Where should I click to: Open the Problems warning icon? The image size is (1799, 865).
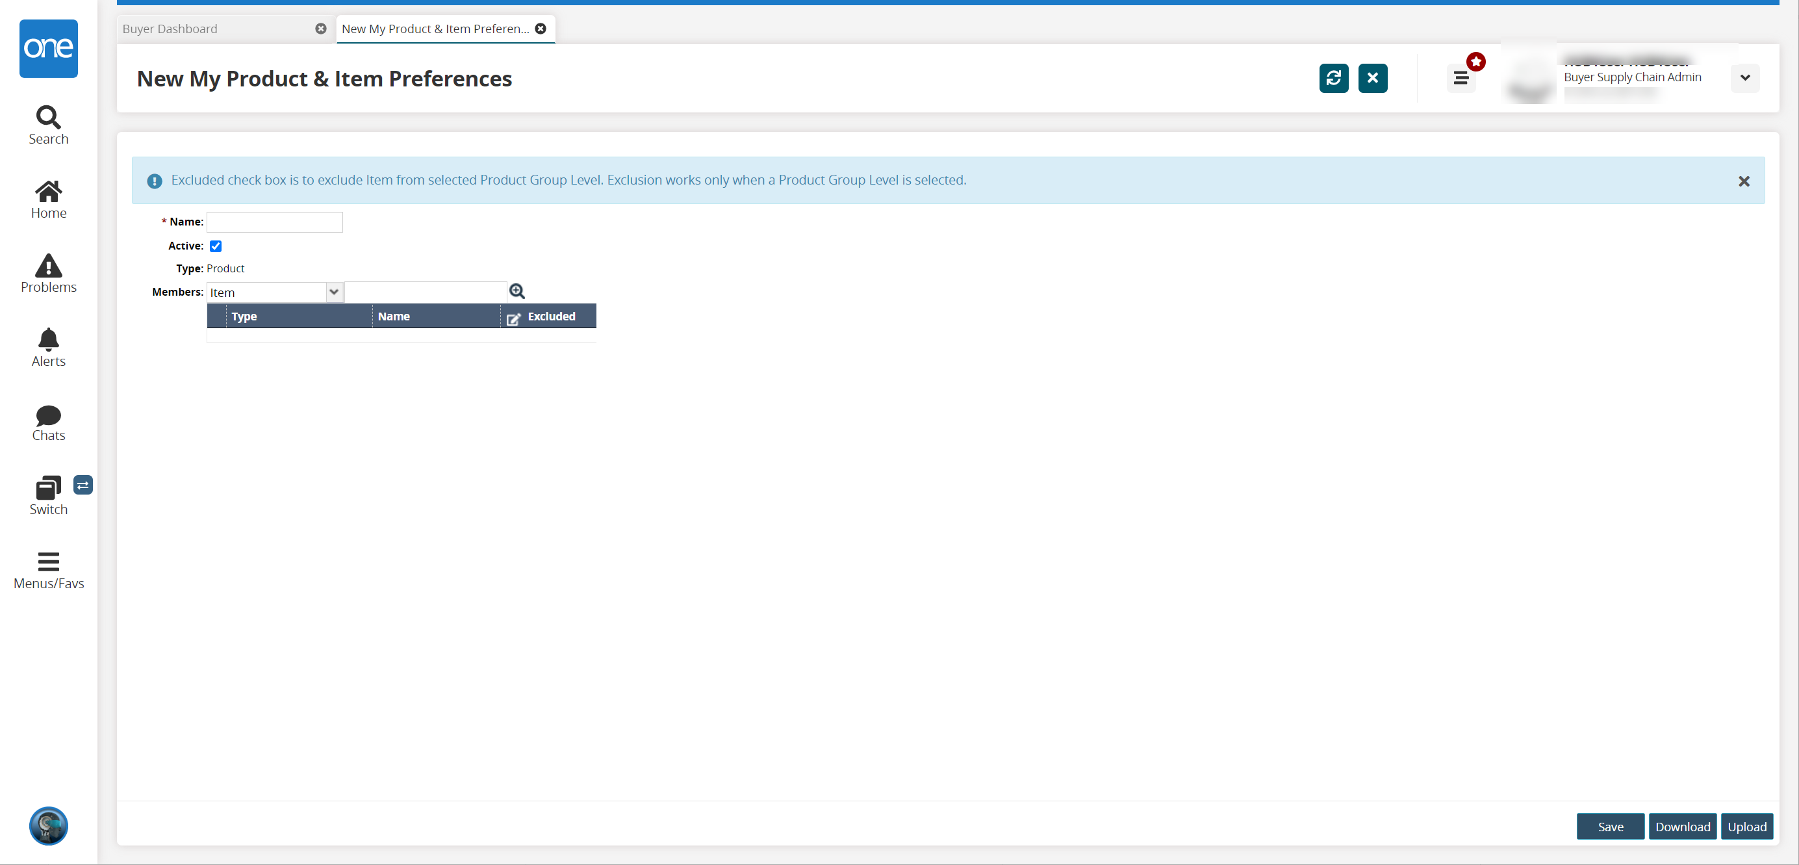pyautogui.click(x=48, y=266)
